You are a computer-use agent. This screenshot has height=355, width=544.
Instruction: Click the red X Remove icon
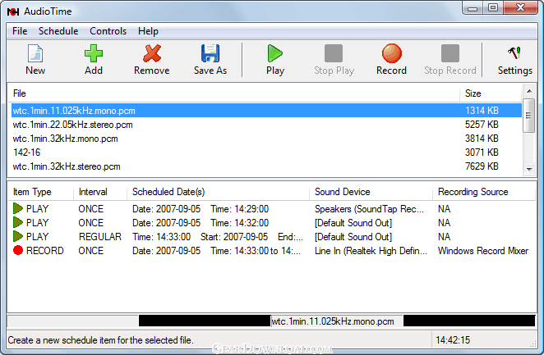coord(152,53)
